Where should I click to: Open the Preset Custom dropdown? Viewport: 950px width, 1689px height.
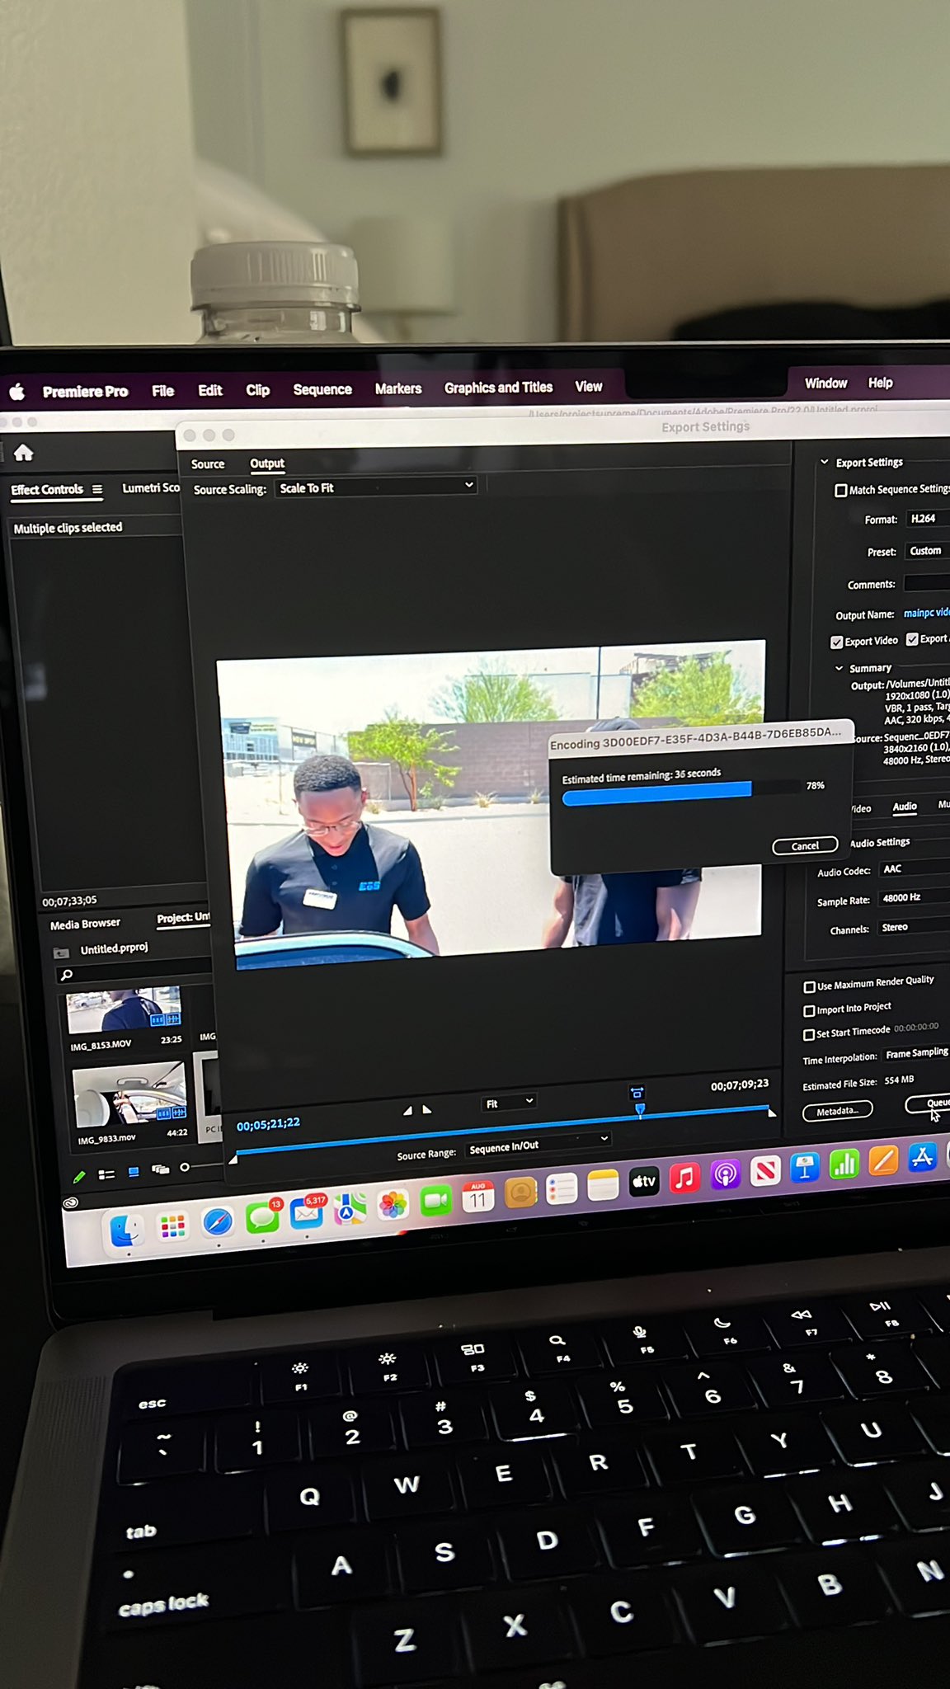pos(927,550)
